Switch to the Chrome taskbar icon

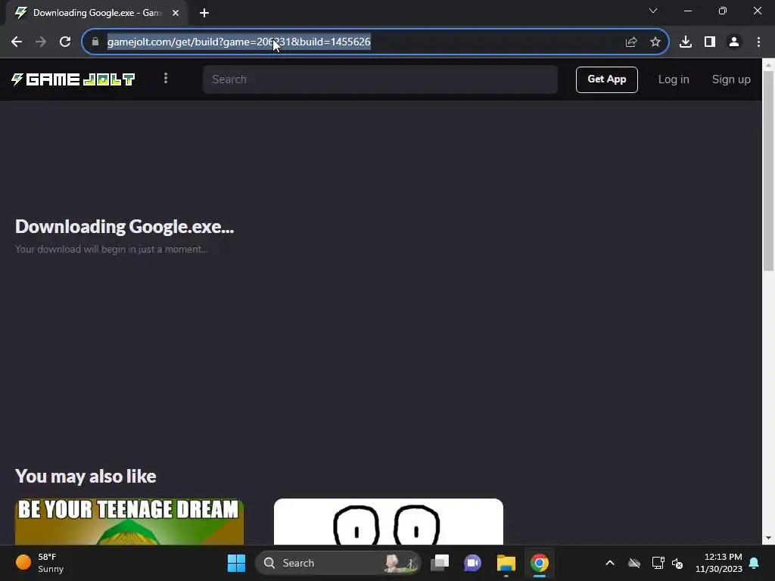pyautogui.click(x=539, y=563)
